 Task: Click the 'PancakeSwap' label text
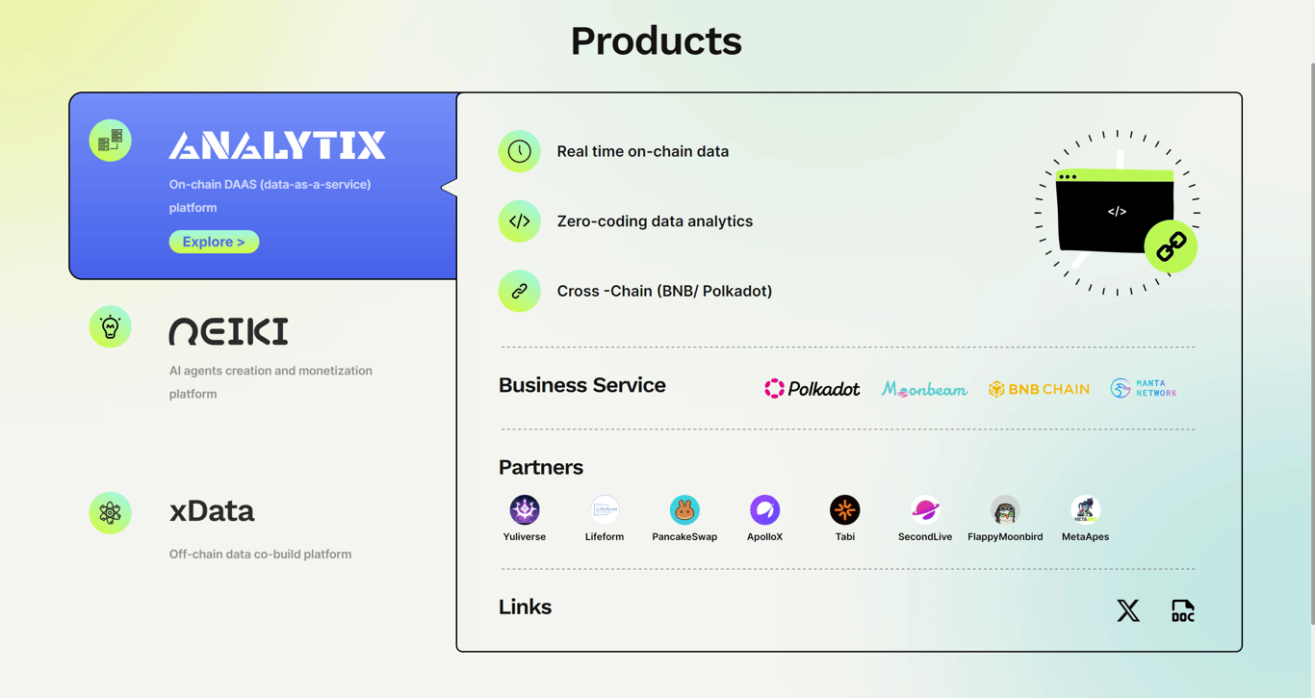coord(684,536)
